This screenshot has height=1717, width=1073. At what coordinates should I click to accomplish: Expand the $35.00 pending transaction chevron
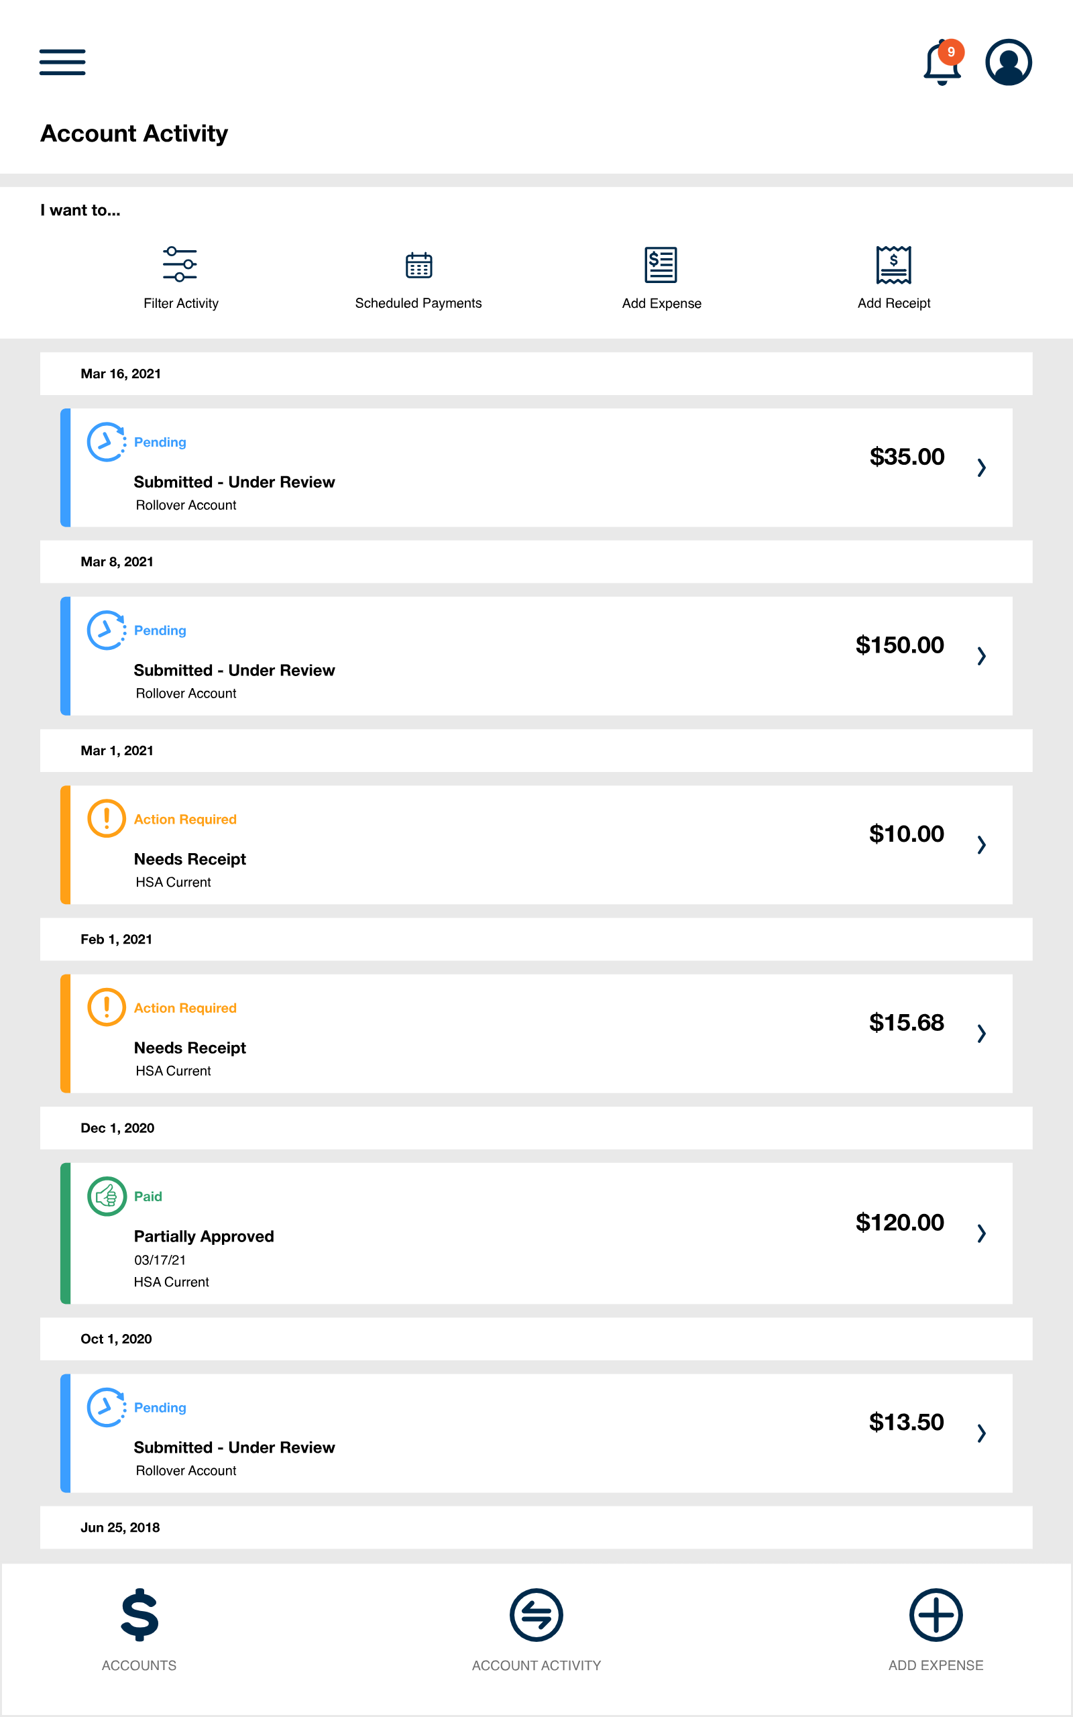(x=981, y=467)
